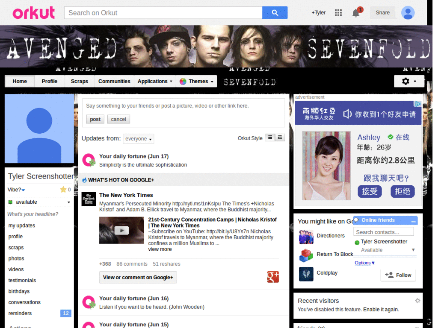Go to the Home tab
This screenshot has width=438, height=328.
(x=20, y=81)
